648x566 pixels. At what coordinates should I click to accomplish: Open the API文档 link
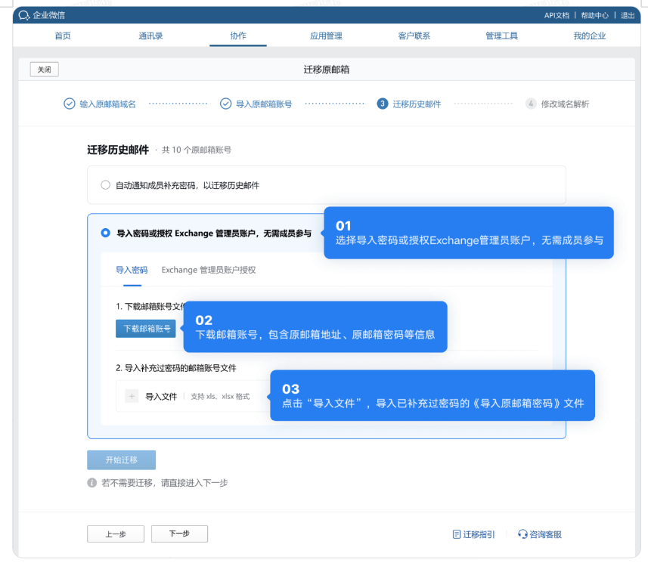pos(557,14)
